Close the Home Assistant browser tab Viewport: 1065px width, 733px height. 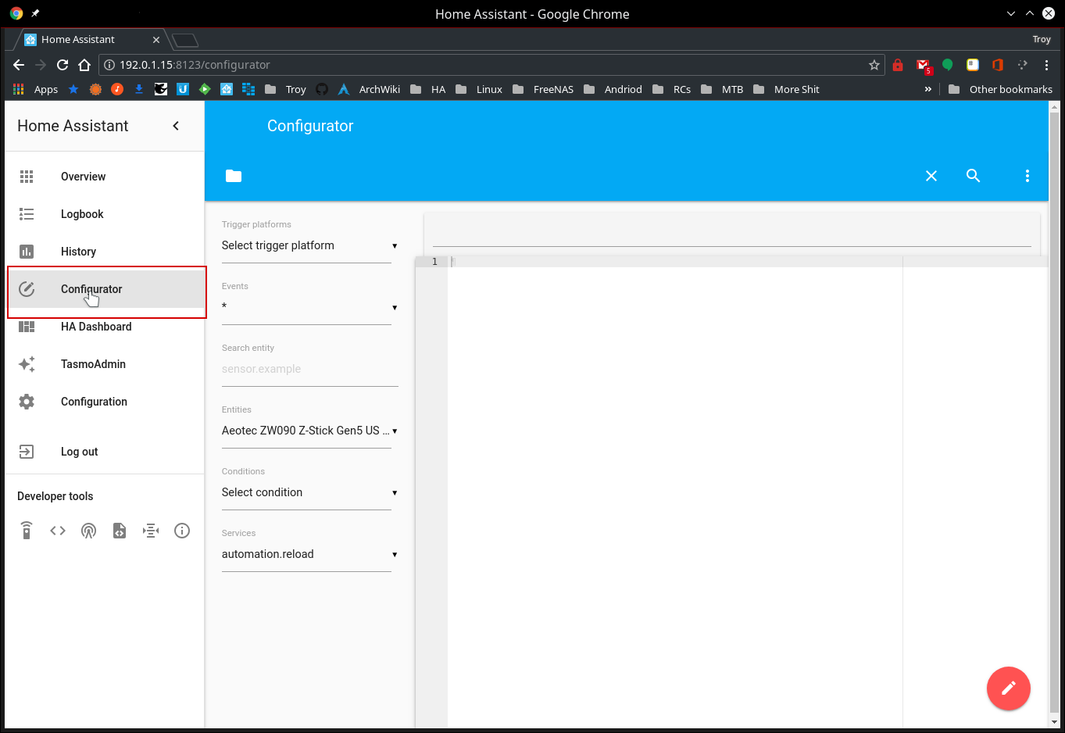tap(156, 39)
